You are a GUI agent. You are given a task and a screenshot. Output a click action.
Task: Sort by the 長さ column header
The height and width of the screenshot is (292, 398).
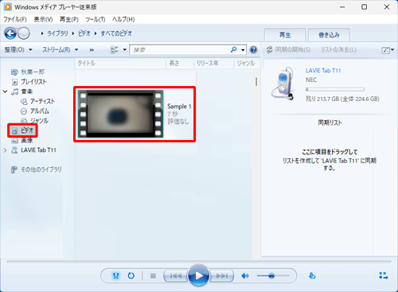pos(180,64)
